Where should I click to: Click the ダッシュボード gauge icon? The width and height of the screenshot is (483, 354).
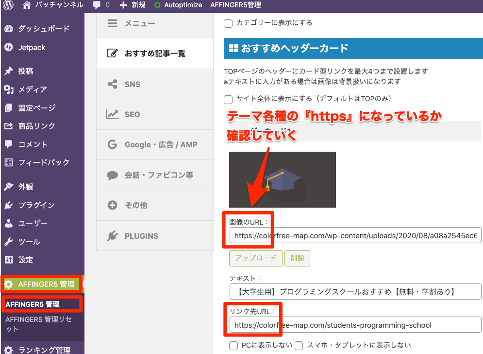click(9, 29)
